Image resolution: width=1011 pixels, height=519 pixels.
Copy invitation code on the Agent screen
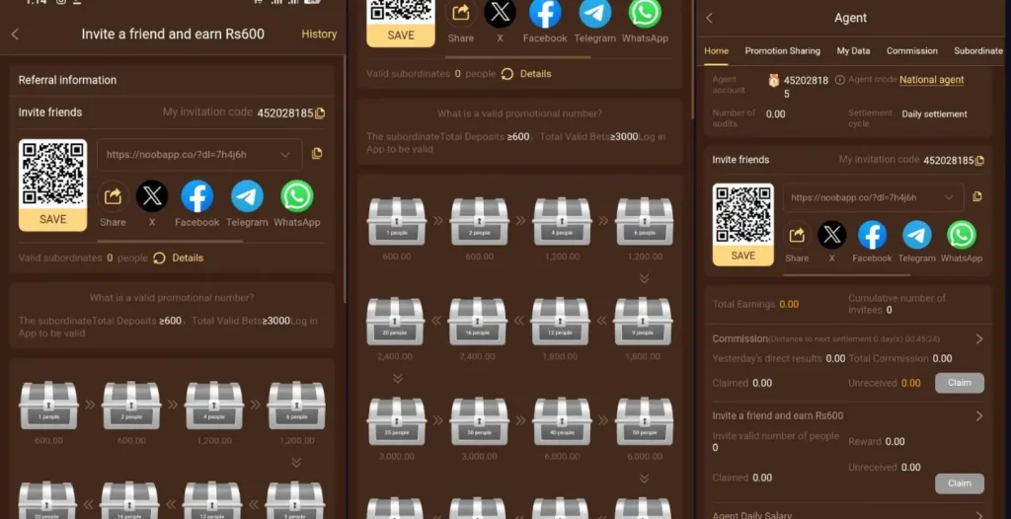coord(979,161)
